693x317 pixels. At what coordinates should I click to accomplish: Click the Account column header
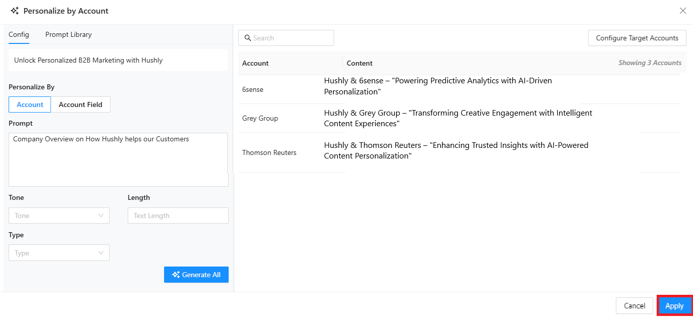point(255,63)
